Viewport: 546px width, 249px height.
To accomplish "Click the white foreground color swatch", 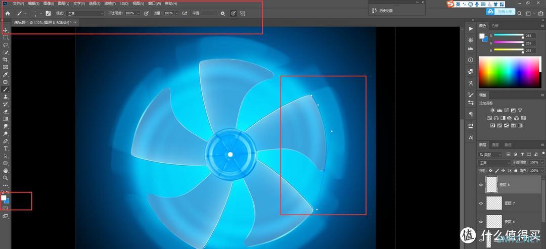I will click(x=4, y=197).
